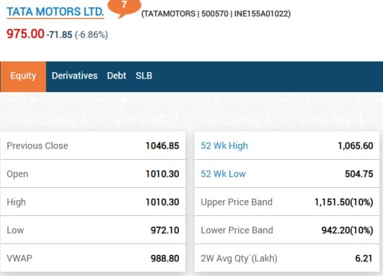The width and height of the screenshot is (383, 276).
Task: Click the Upper Price Band label
Action: click(236, 202)
